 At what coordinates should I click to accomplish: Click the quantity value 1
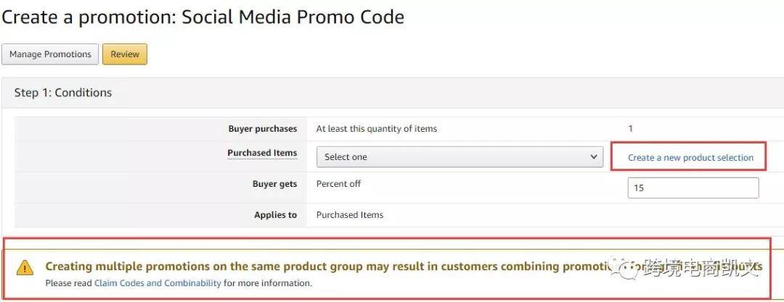tap(631, 129)
